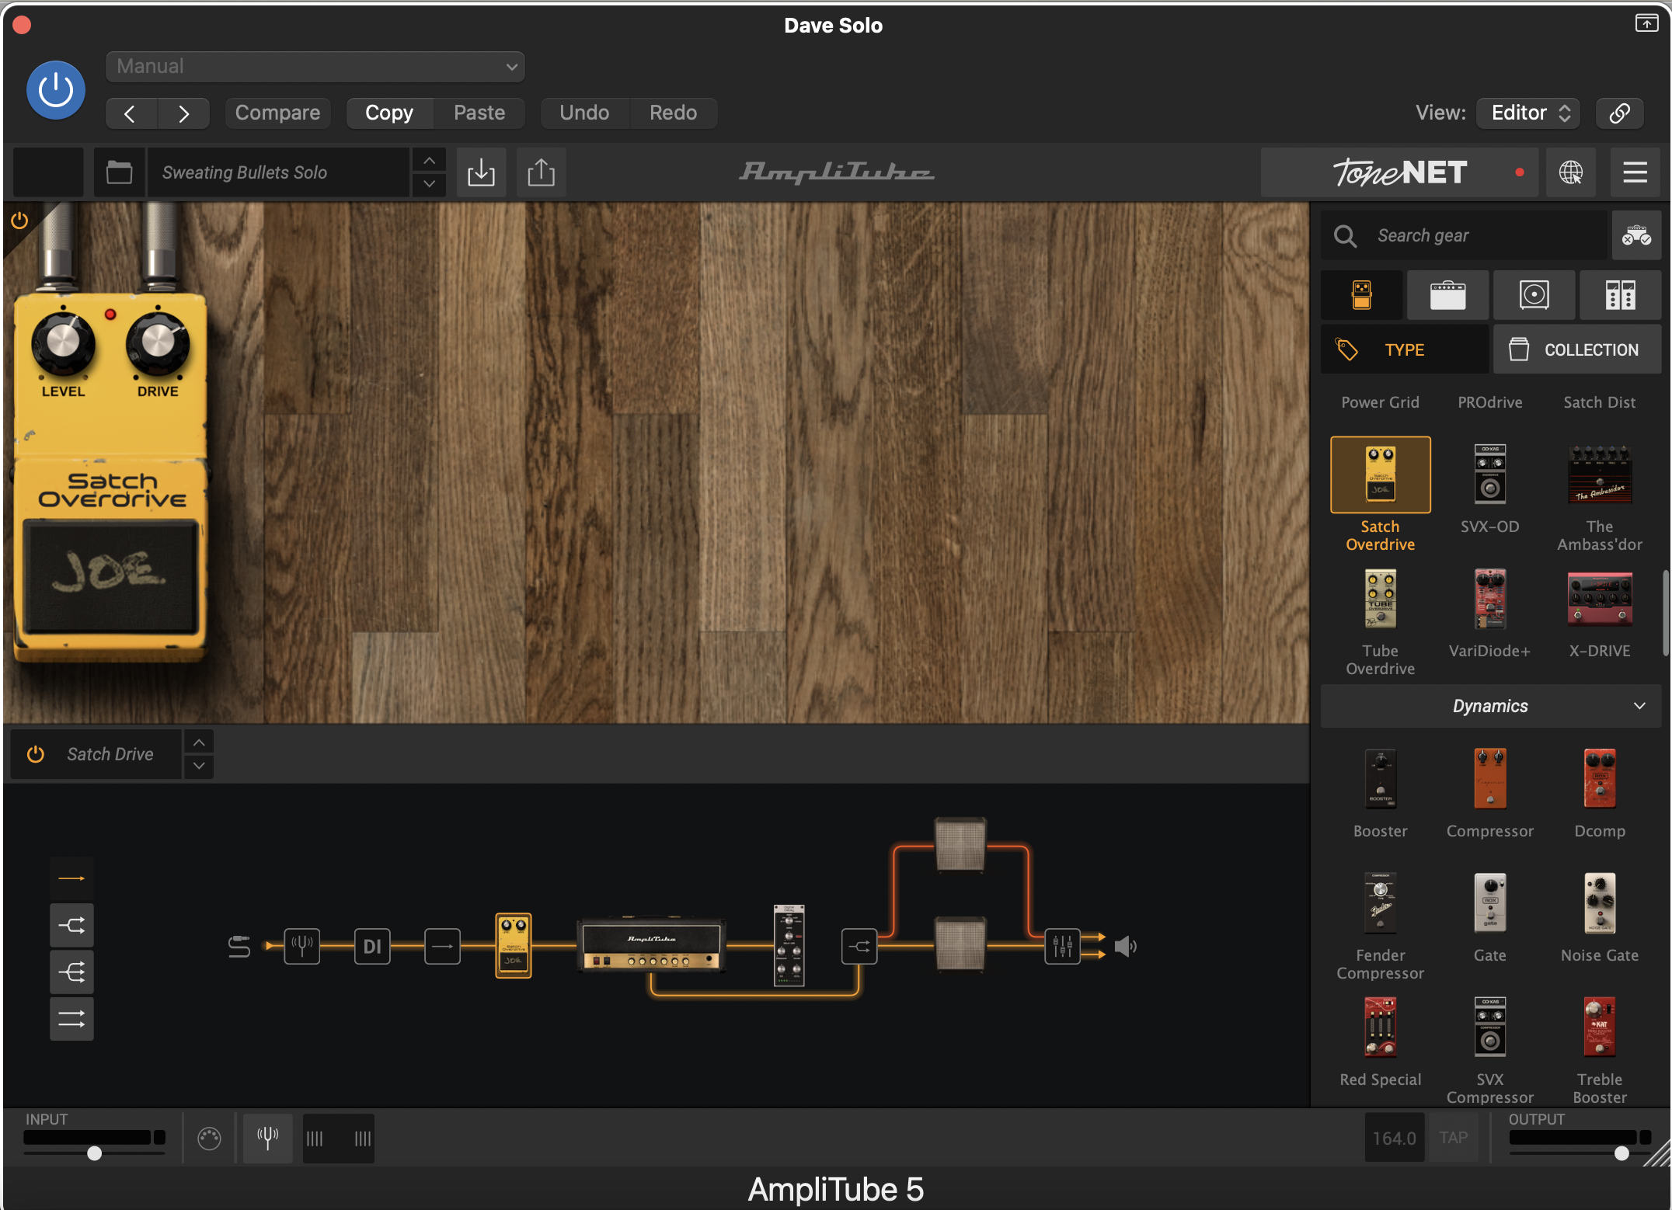
Task: Click the tuner block in signal chain
Action: 301,946
